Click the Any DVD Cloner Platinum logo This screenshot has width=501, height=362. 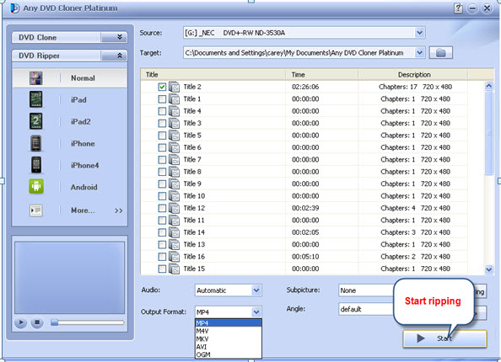pyautogui.click(x=14, y=8)
